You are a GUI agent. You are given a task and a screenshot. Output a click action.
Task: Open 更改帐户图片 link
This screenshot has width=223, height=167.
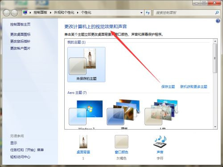pos(20,48)
